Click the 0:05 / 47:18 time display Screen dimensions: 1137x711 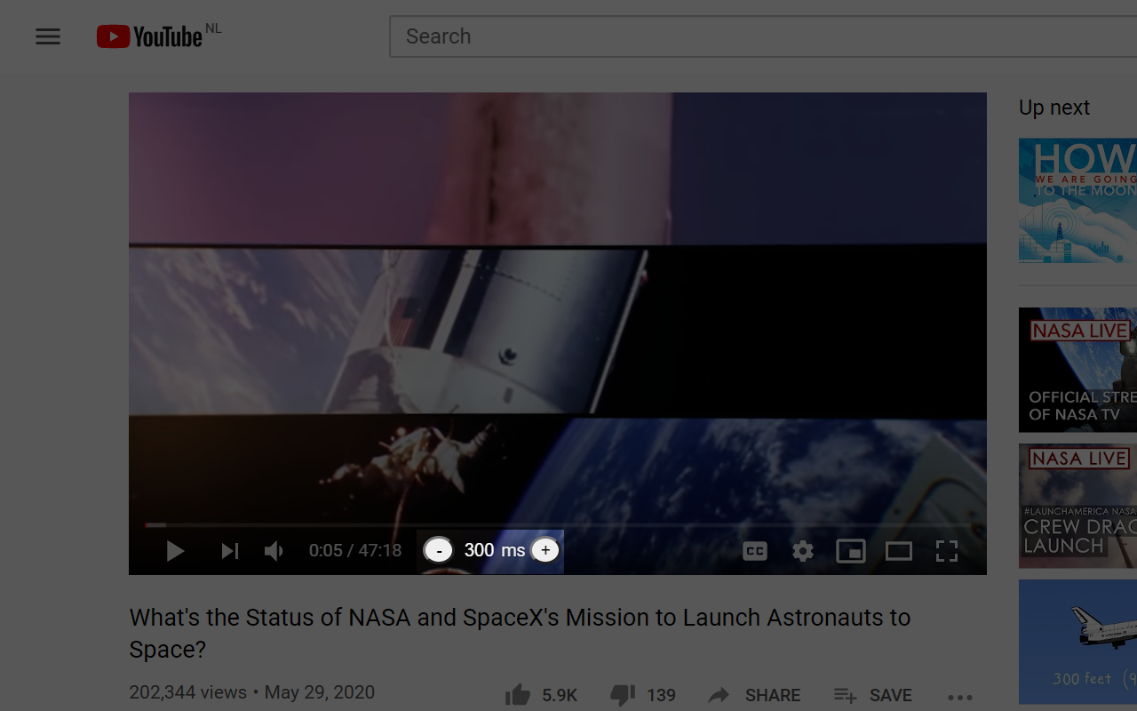pos(355,551)
